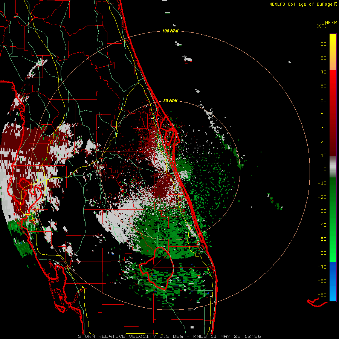This screenshot has height=339, width=339.
Task: Select the "70" value on the velocity scale
Action: 324,72
